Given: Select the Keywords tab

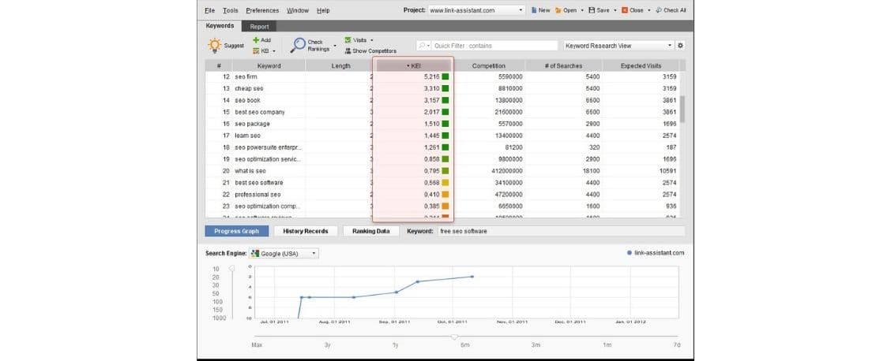Looking at the screenshot, I should click(x=220, y=25).
